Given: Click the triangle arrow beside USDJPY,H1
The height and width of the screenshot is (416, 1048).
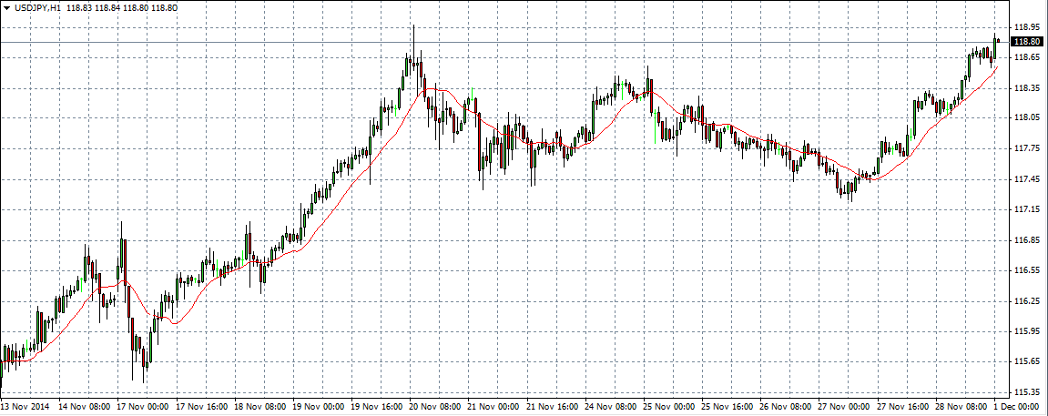Looking at the screenshot, I should tap(7, 7).
